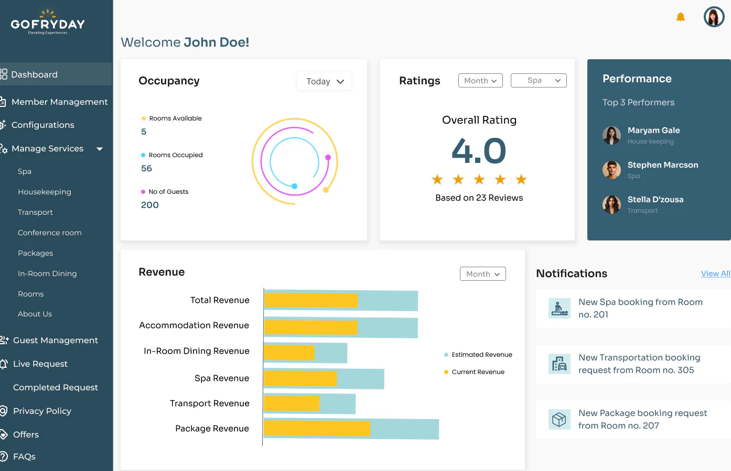This screenshot has height=471, width=731.
Task: Click the Transport Revenue bar
Action: tap(309, 404)
